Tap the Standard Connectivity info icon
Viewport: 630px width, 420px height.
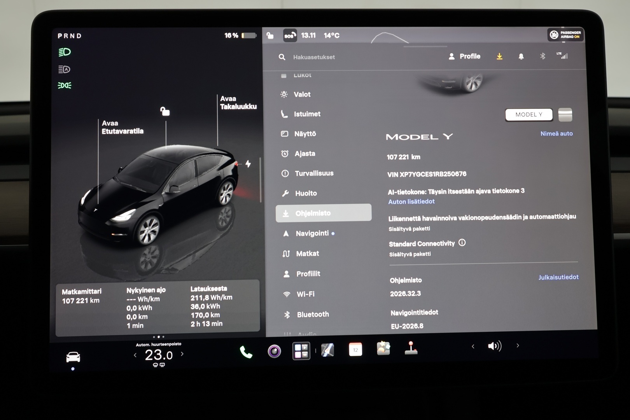[462, 243]
